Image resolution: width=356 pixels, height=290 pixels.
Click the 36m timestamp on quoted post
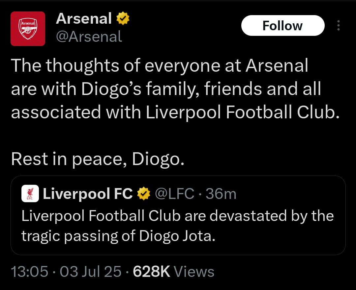coord(221,194)
